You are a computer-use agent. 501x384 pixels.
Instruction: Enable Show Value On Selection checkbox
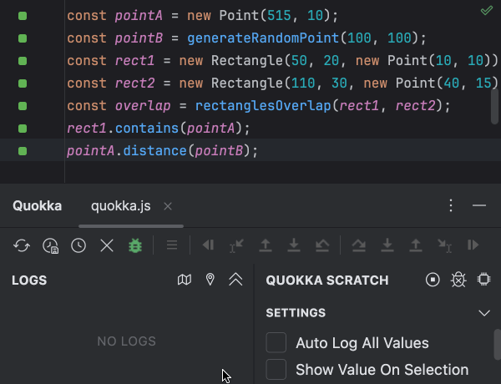point(276,370)
